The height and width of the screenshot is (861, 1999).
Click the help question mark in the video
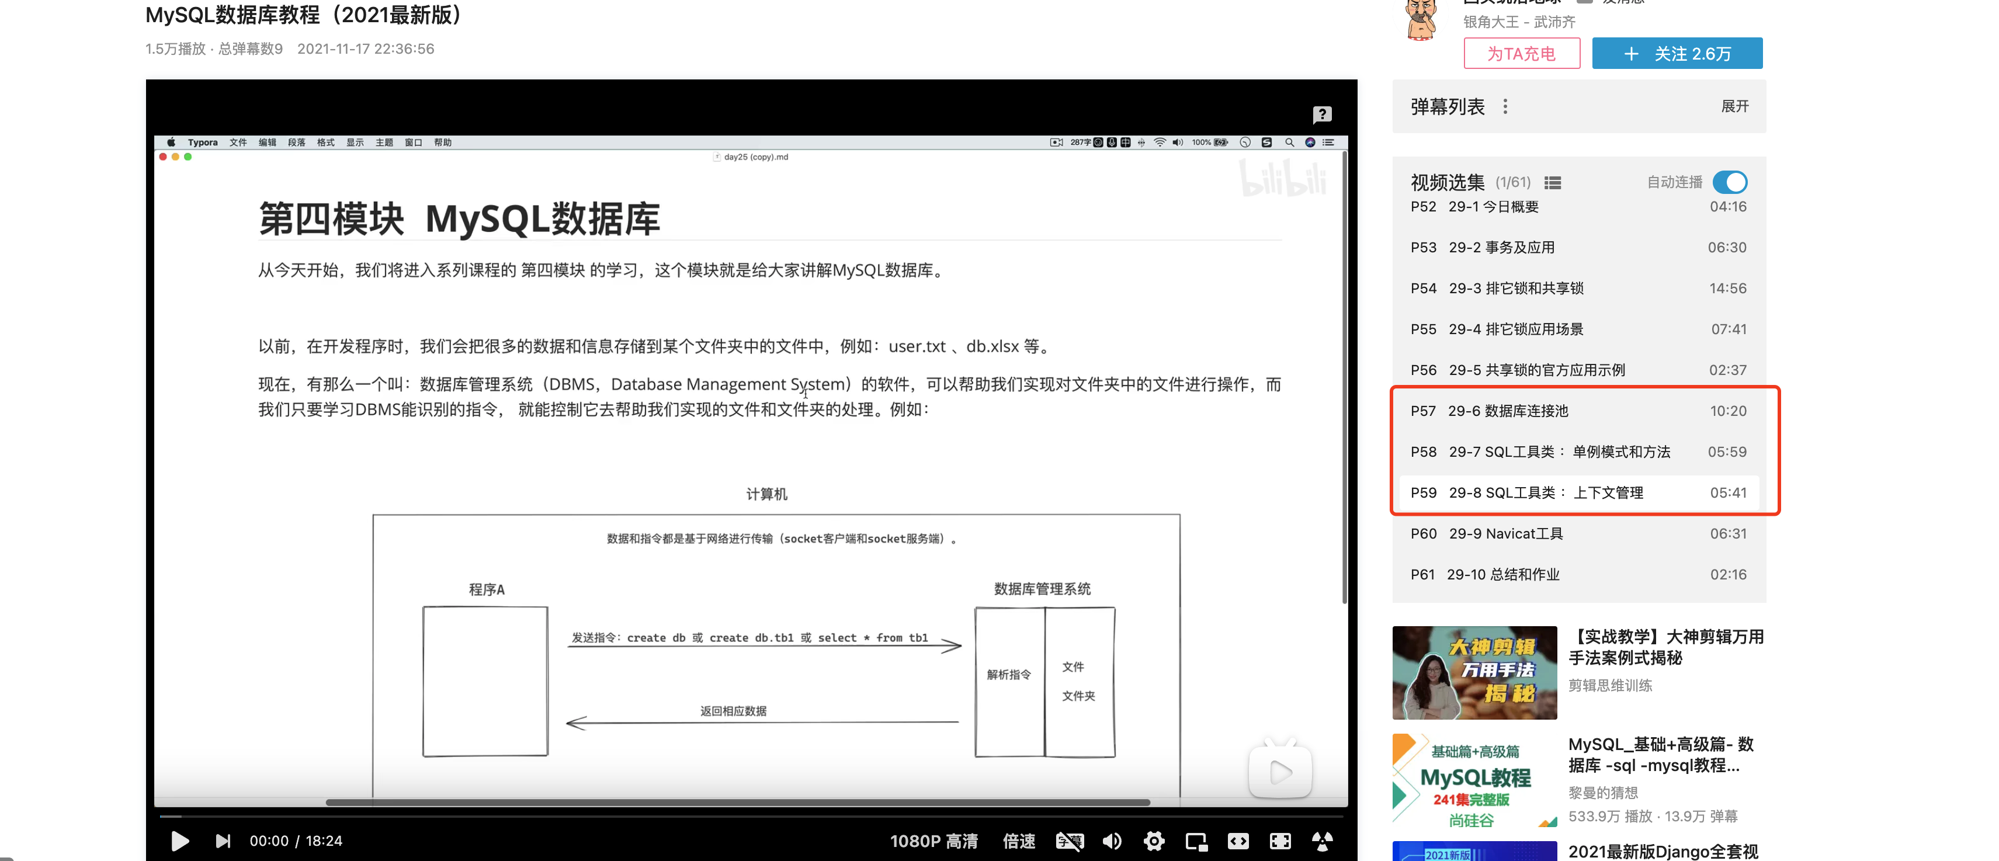1323,115
